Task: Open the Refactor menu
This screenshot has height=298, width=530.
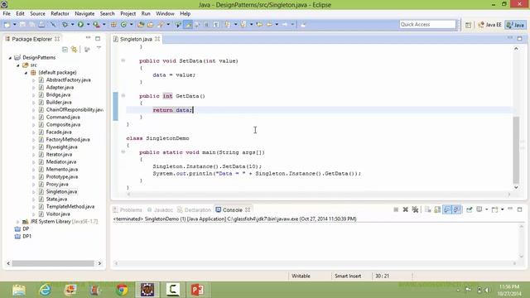Action: (x=60, y=13)
